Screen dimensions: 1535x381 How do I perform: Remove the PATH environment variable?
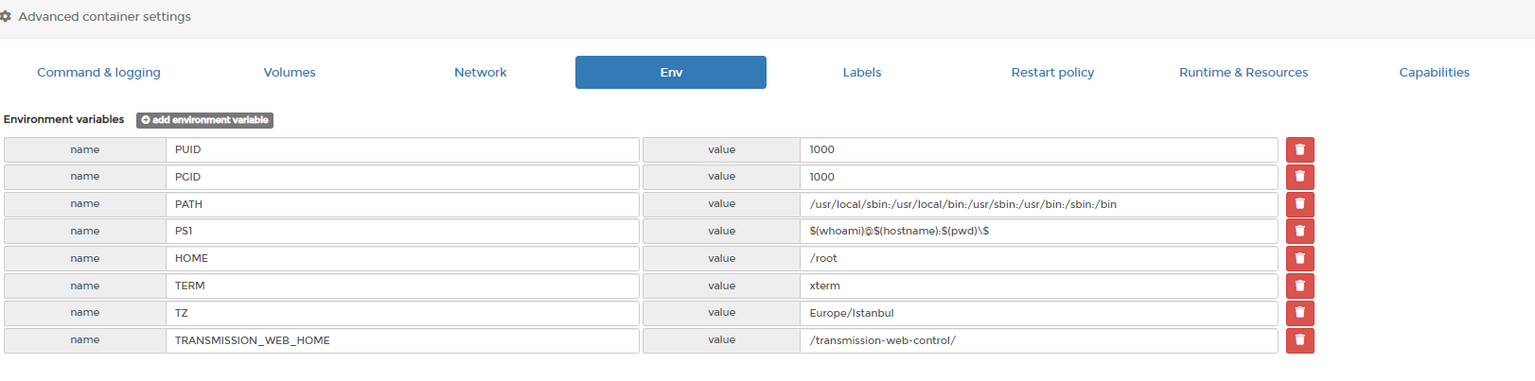1299,204
